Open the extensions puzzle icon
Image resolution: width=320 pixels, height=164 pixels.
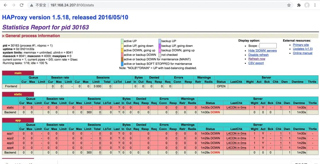click(299, 5)
